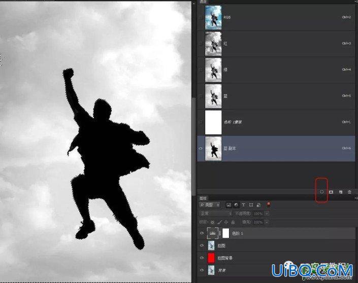Create new channel icon
358x283 pixels.
[340, 192]
